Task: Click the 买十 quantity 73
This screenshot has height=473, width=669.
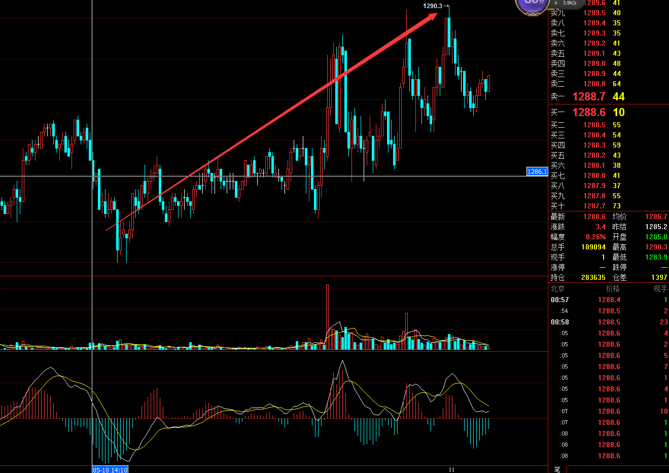Action: [617, 206]
